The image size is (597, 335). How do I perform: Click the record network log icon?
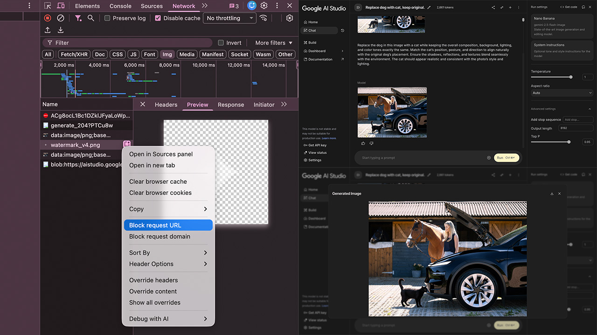point(48,18)
